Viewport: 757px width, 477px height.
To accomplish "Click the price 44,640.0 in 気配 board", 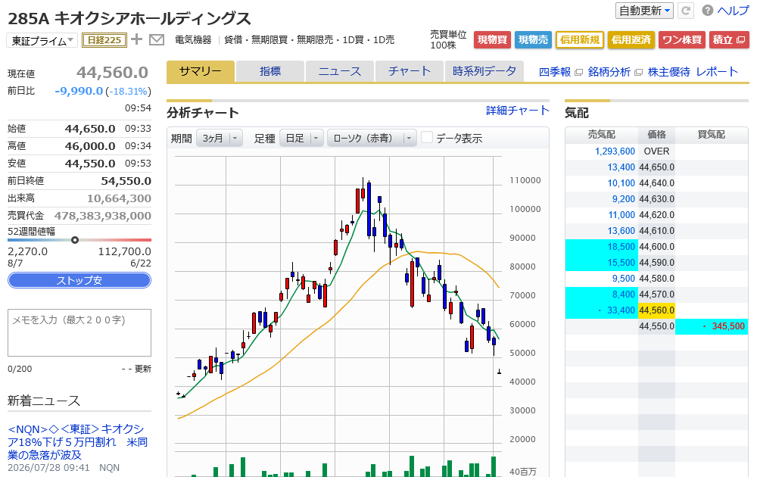I will (x=656, y=183).
